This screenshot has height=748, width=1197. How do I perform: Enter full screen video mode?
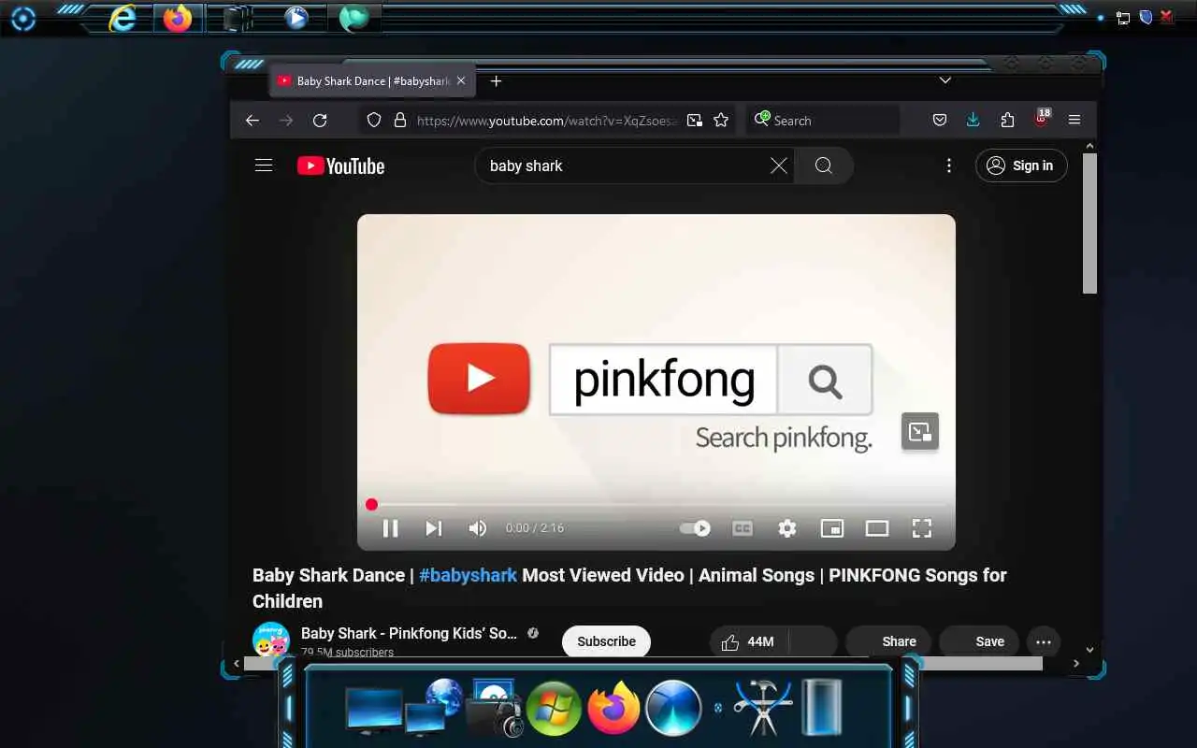click(922, 528)
